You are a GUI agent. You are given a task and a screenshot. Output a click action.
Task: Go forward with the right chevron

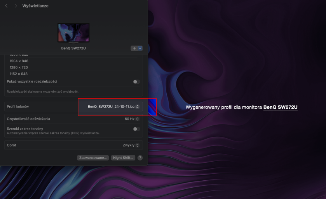pyautogui.click(x=16, y=6)
